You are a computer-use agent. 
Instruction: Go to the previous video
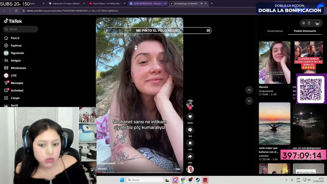[249, 90]
